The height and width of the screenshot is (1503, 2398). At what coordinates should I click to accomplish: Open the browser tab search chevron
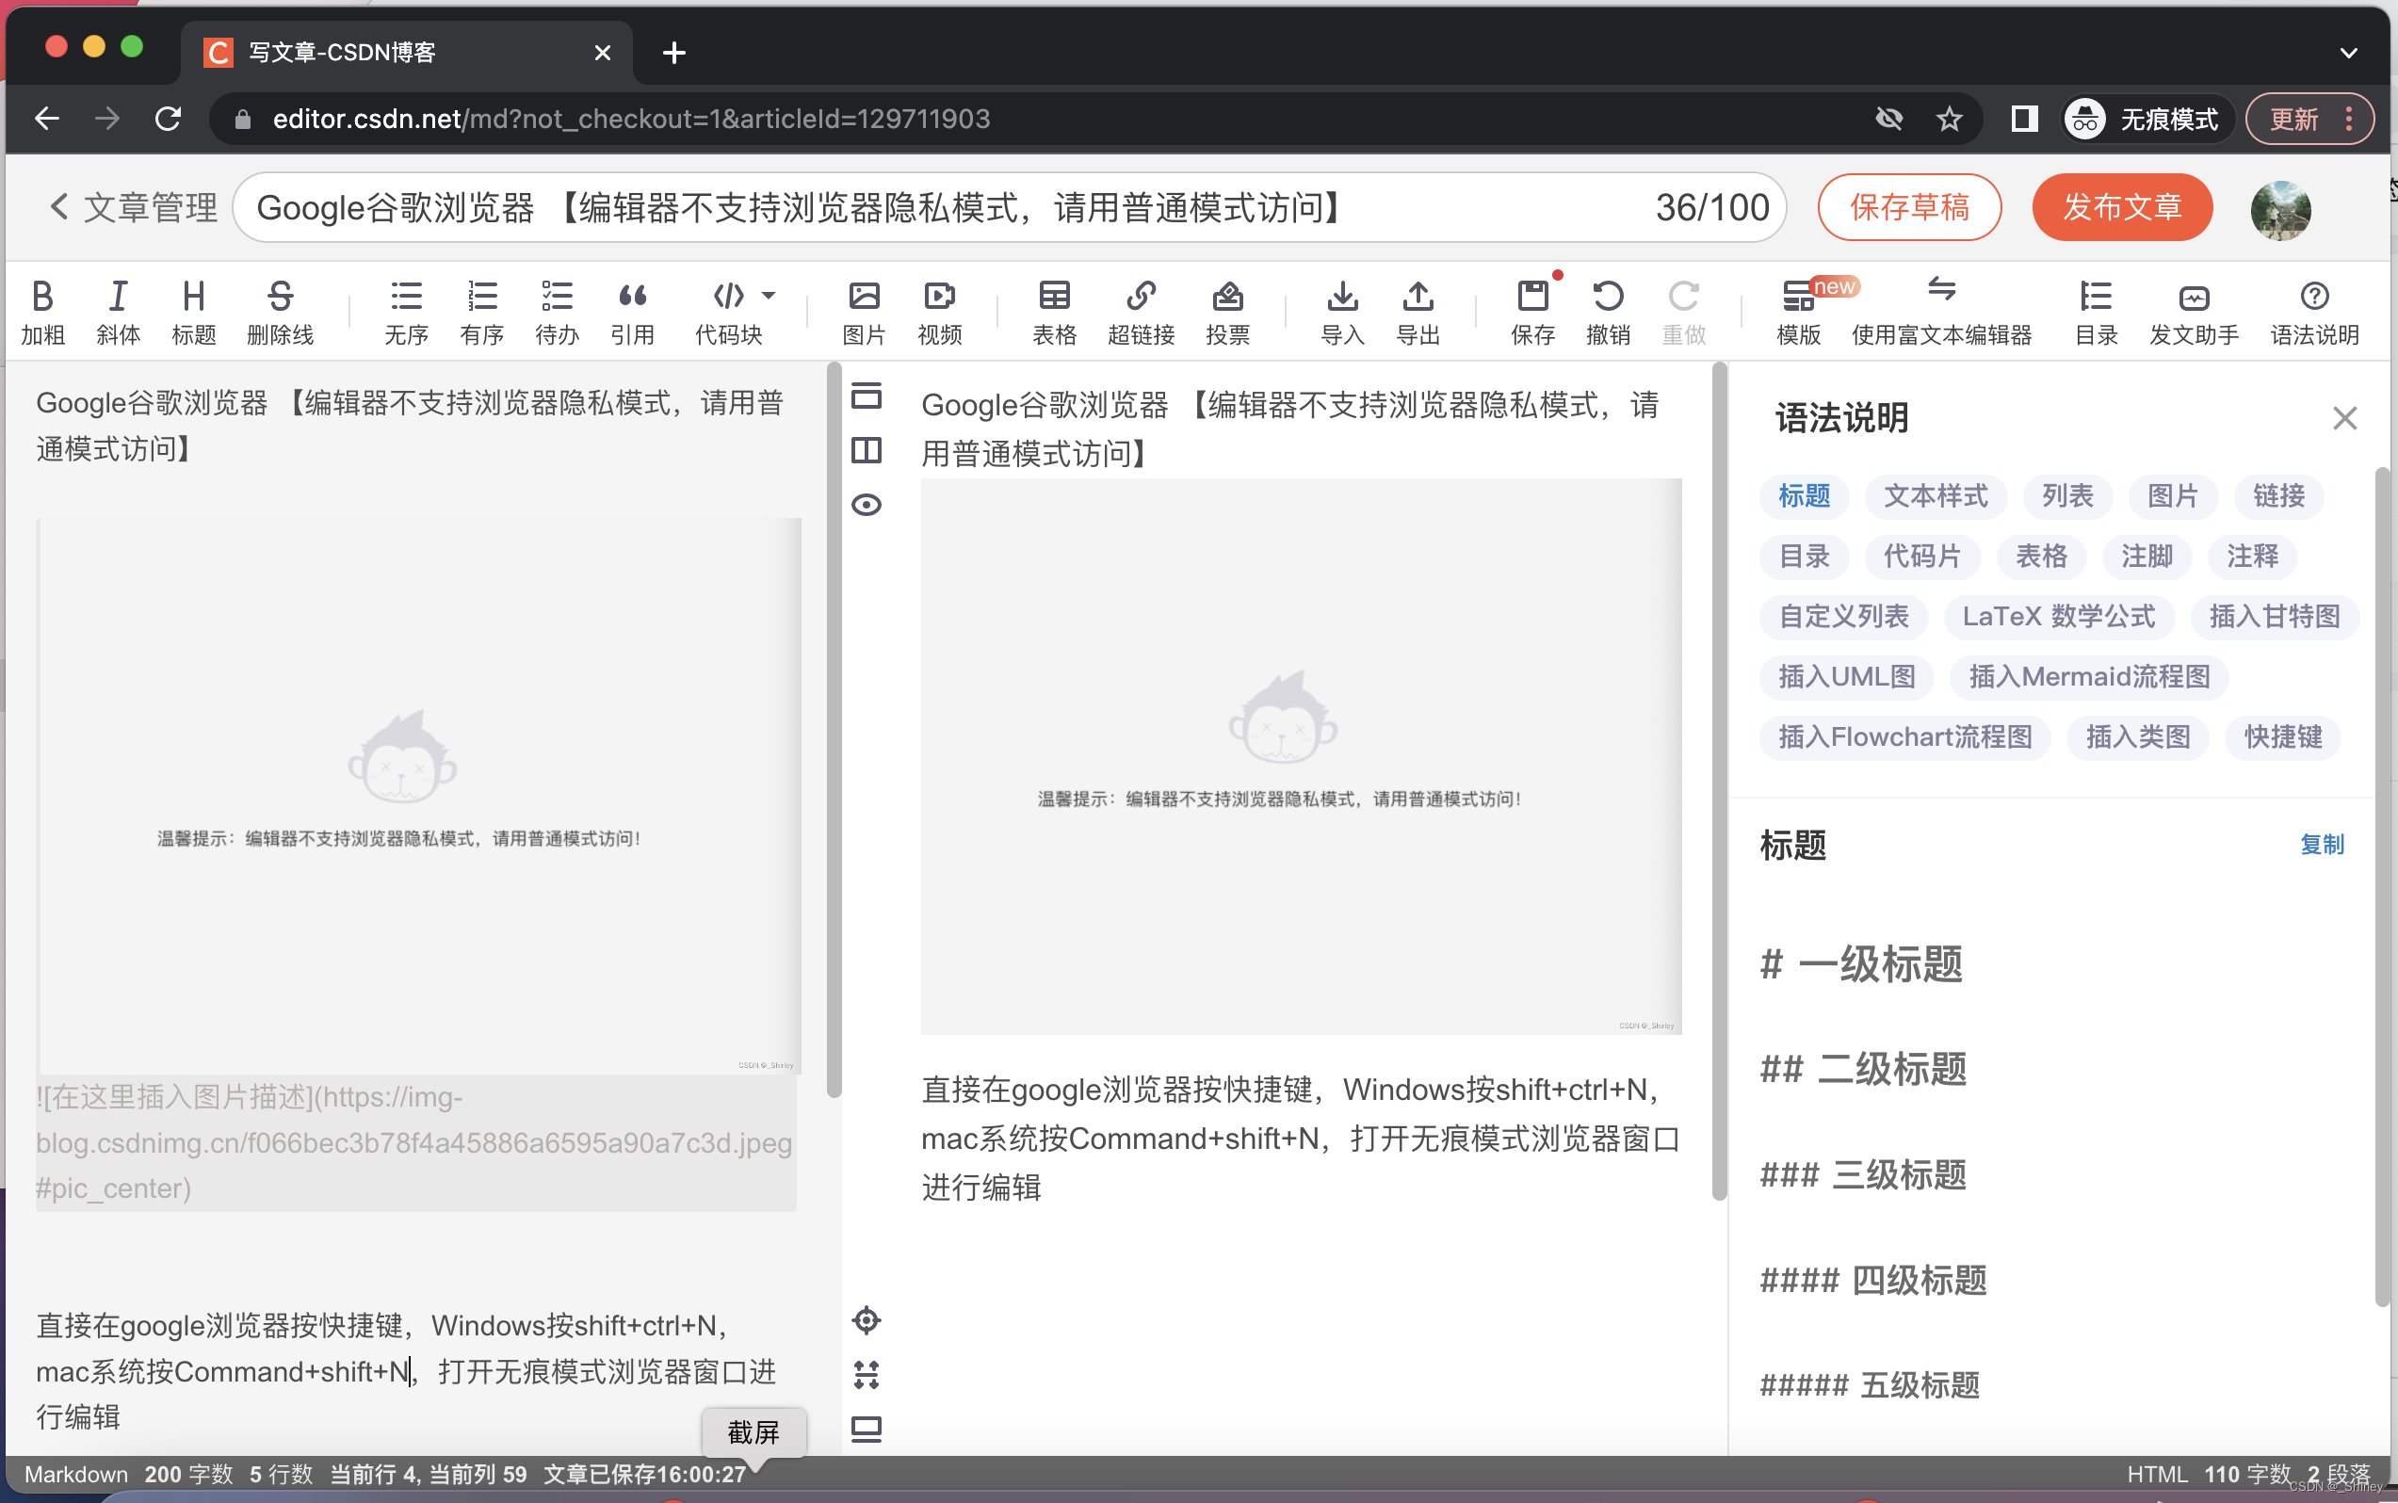tap(2350, 52)
